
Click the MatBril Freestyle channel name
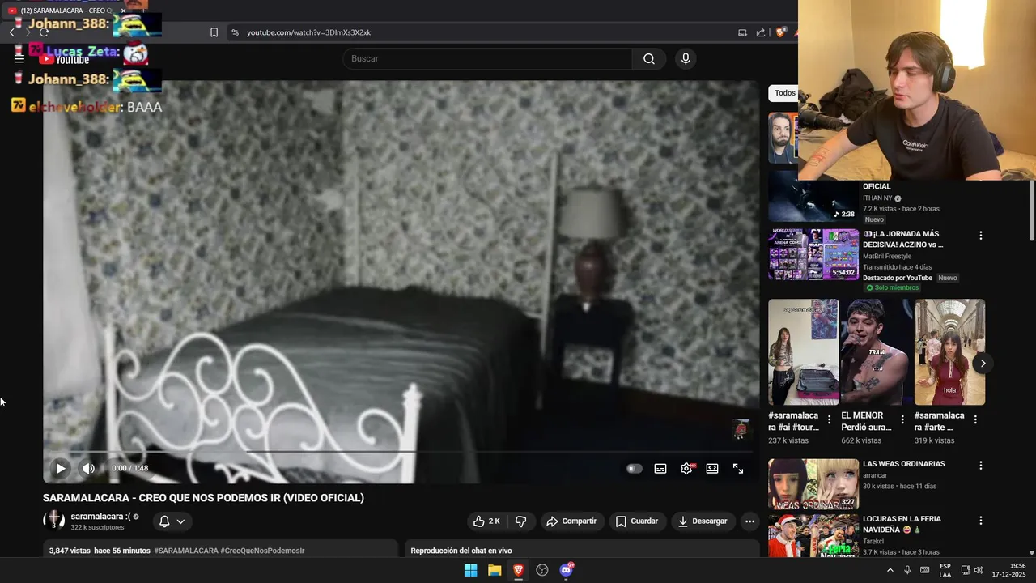tap(886, 257)
